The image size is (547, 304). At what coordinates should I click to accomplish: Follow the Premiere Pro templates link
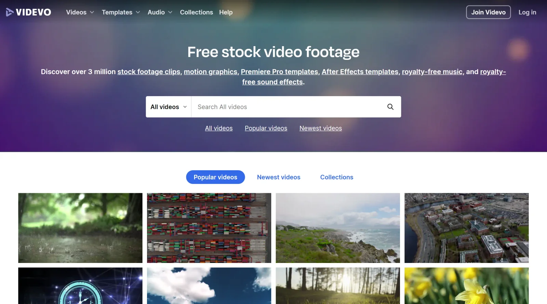(279, 72)
